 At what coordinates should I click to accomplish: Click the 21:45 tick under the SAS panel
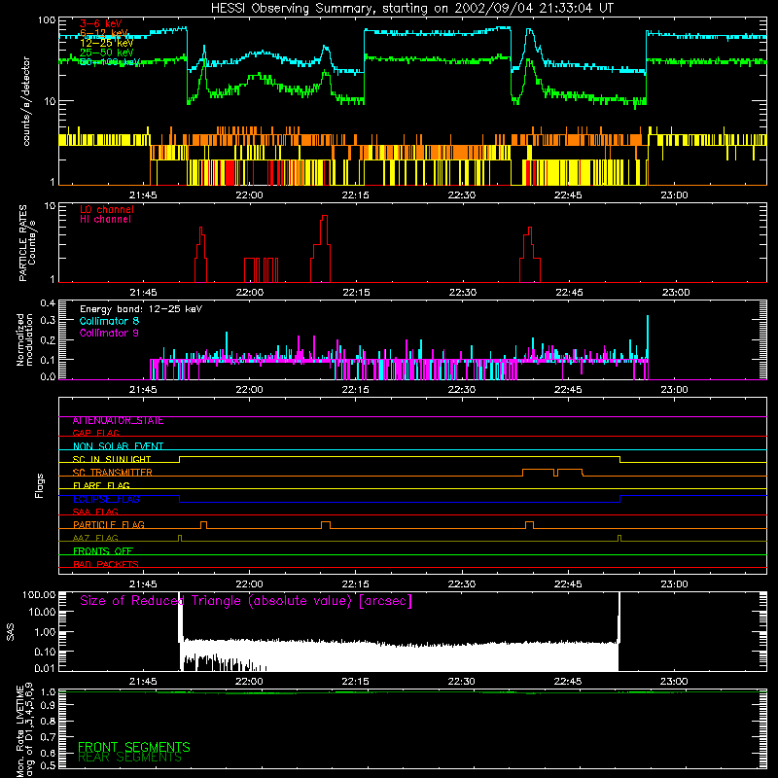(x=143, y=682)
